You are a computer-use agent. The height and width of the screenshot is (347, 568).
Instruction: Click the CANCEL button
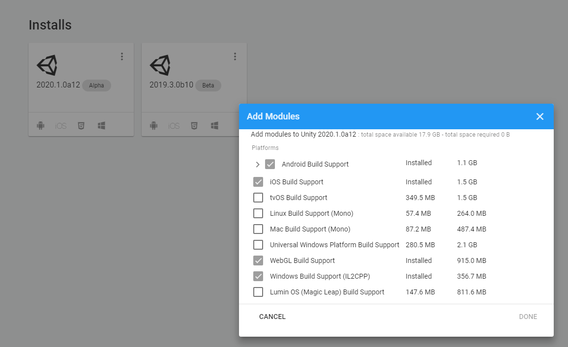[x=272, y=317]
